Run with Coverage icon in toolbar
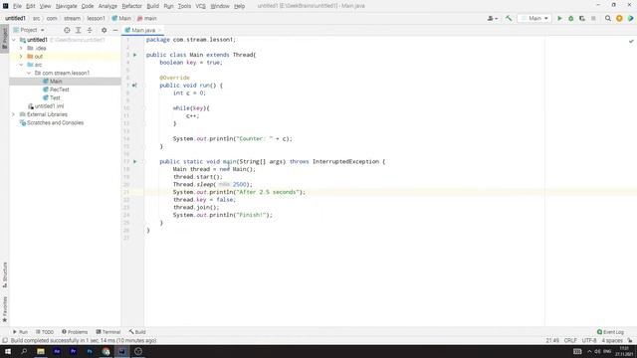Screen dimensions: 637x358 click(x=582, y=18)
